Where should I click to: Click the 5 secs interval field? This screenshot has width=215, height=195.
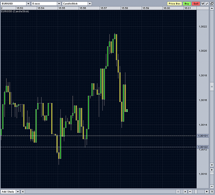[44, 4]
